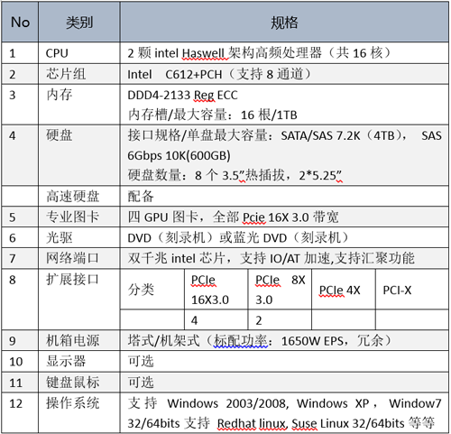
Task: Select the 高速硬盘 row's 配备 cell
Action: (284, 197)
